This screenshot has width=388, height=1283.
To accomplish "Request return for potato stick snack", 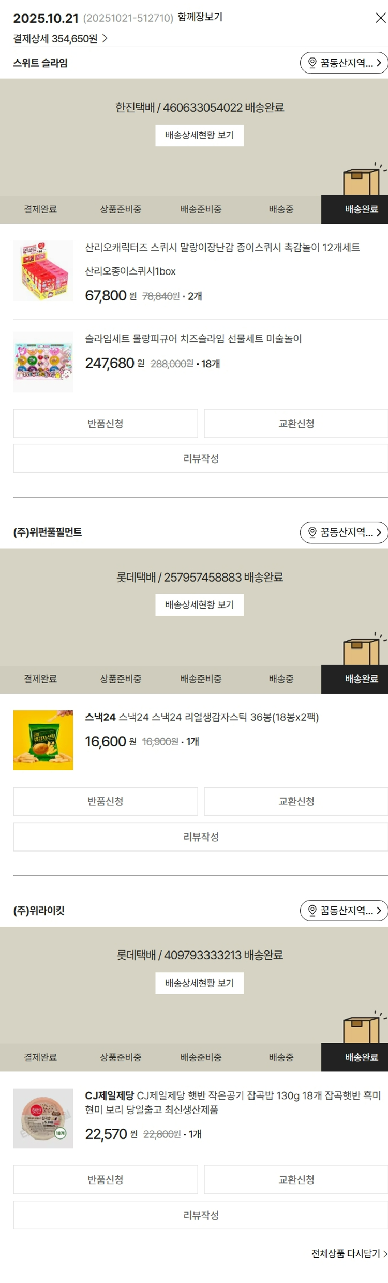I will tap(106, 802).
